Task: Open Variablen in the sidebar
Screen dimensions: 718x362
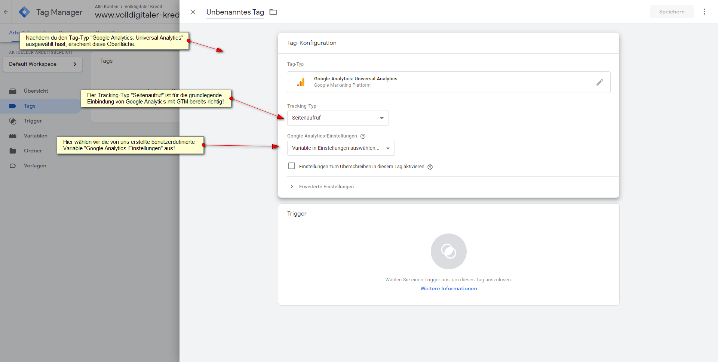Action: 36,136
